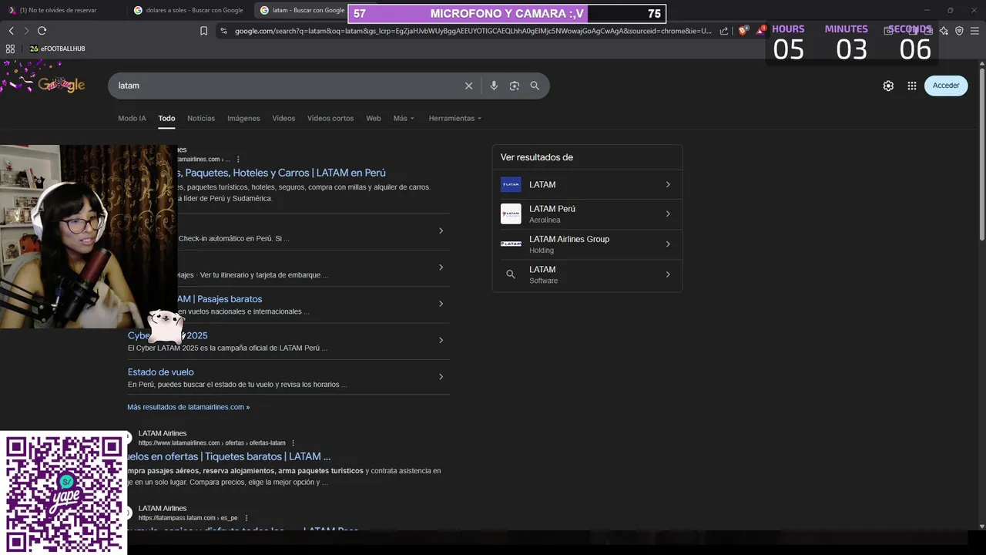Search by image with the Lens camera icon
986x555 pixels.
[515, 86]
